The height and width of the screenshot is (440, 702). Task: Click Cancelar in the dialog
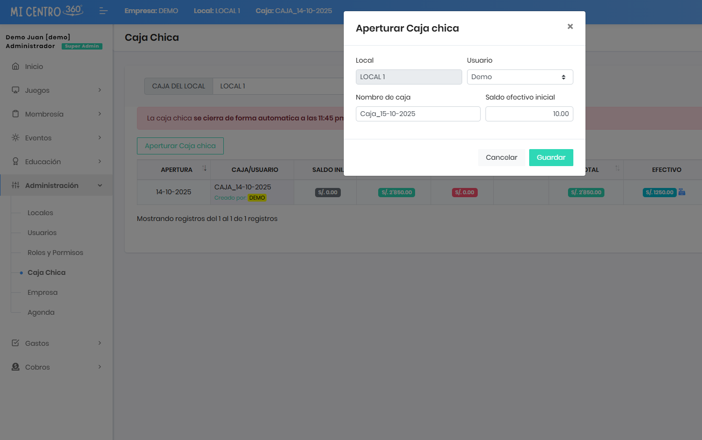[501, 158]
